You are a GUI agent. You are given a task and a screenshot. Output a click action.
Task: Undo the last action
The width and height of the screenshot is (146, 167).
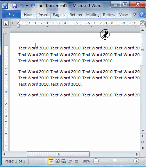pos(22,6)
